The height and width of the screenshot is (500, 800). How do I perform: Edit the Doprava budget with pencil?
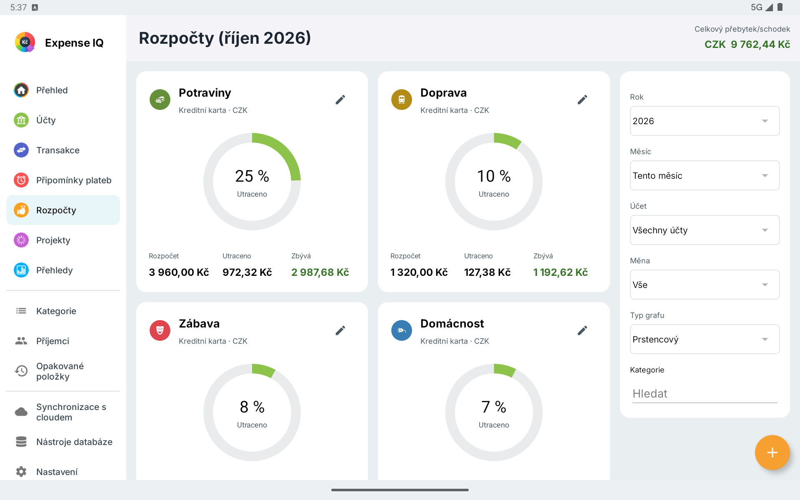coord(582,100)
